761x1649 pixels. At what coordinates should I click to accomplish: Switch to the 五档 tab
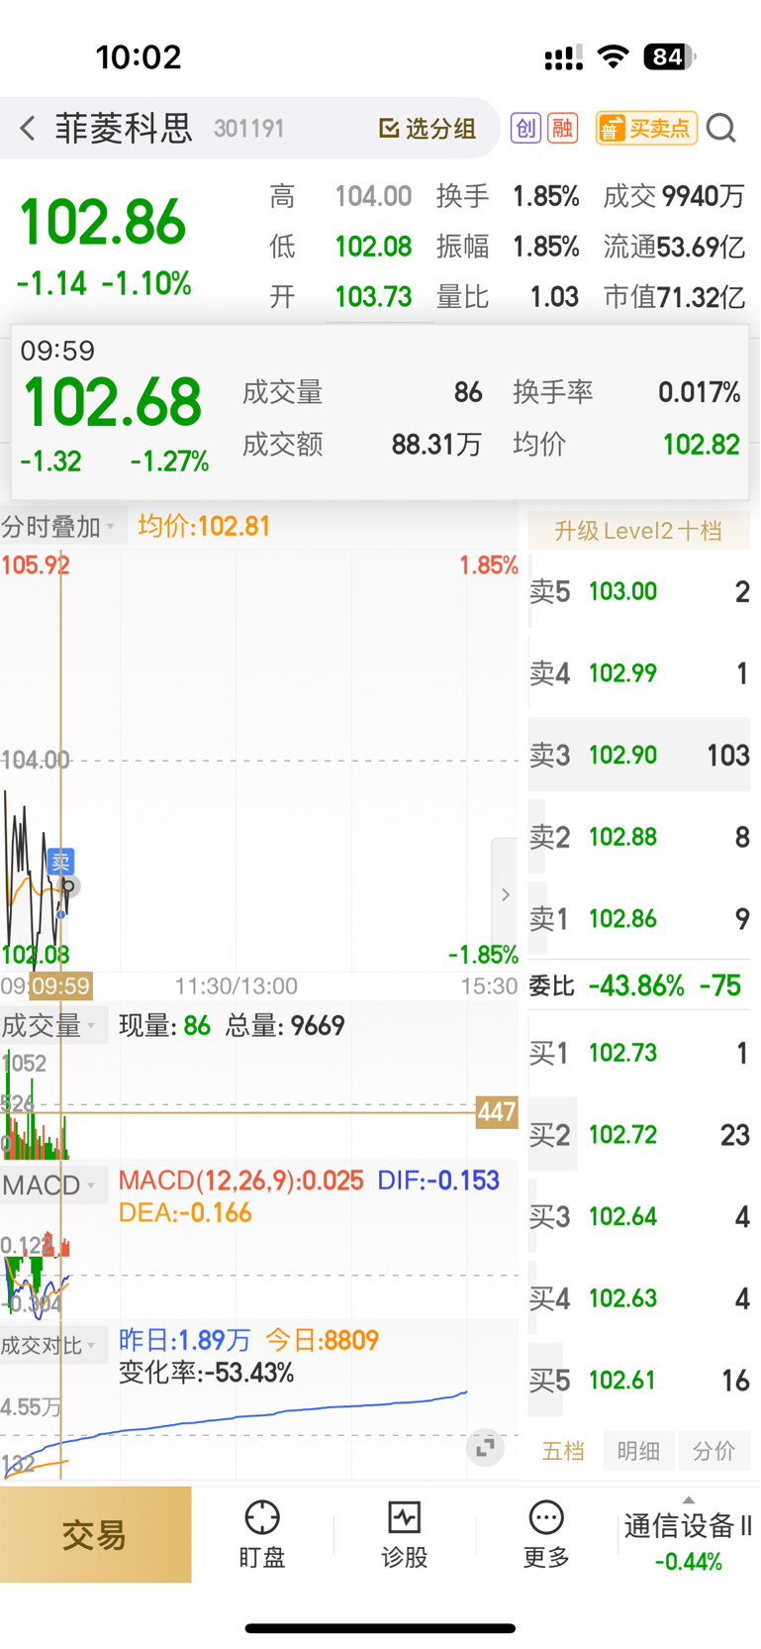(x=563, y=1451)
